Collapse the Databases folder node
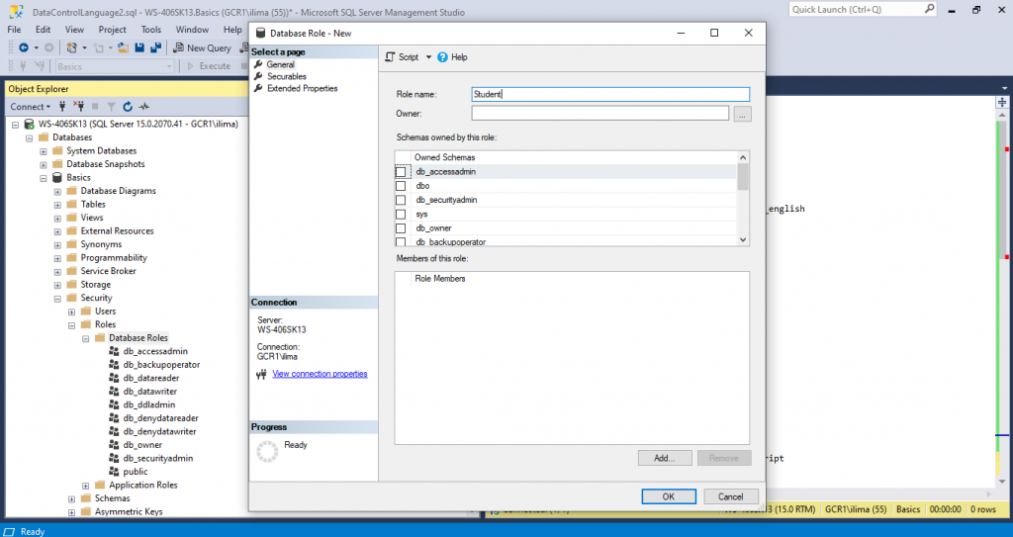The height and width of the screenshot is (537, 1013). click(x=29, y=137)
